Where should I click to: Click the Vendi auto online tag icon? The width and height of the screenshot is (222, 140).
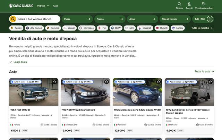click(x=204, y=4)
